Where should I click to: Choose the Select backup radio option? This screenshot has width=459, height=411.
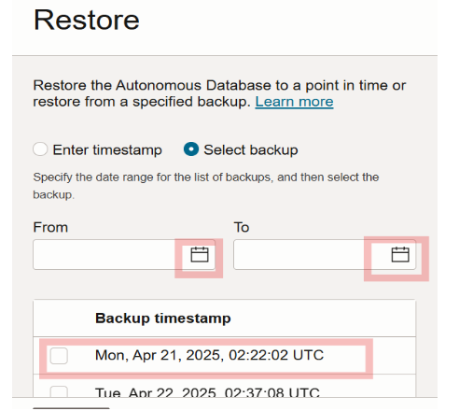pyautogui.click(x=191, y=149)
